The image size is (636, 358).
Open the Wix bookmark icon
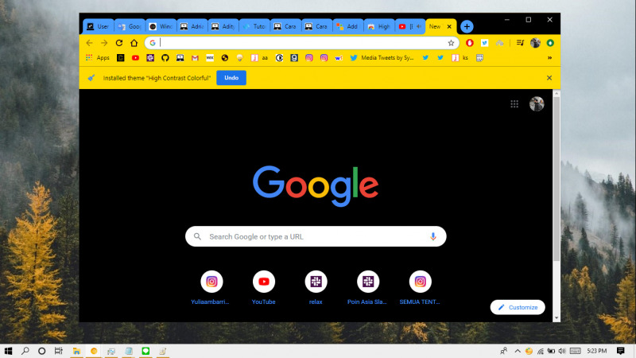210,58
